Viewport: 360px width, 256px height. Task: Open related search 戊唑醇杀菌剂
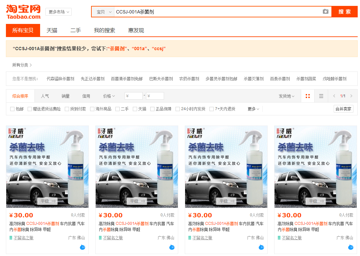(x=334, y=79)
